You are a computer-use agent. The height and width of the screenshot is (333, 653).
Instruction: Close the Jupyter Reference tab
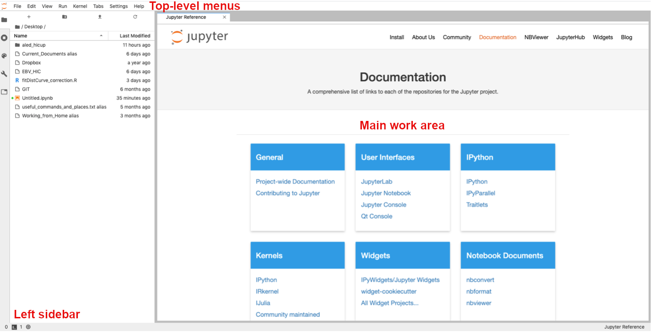coord(225,17)
